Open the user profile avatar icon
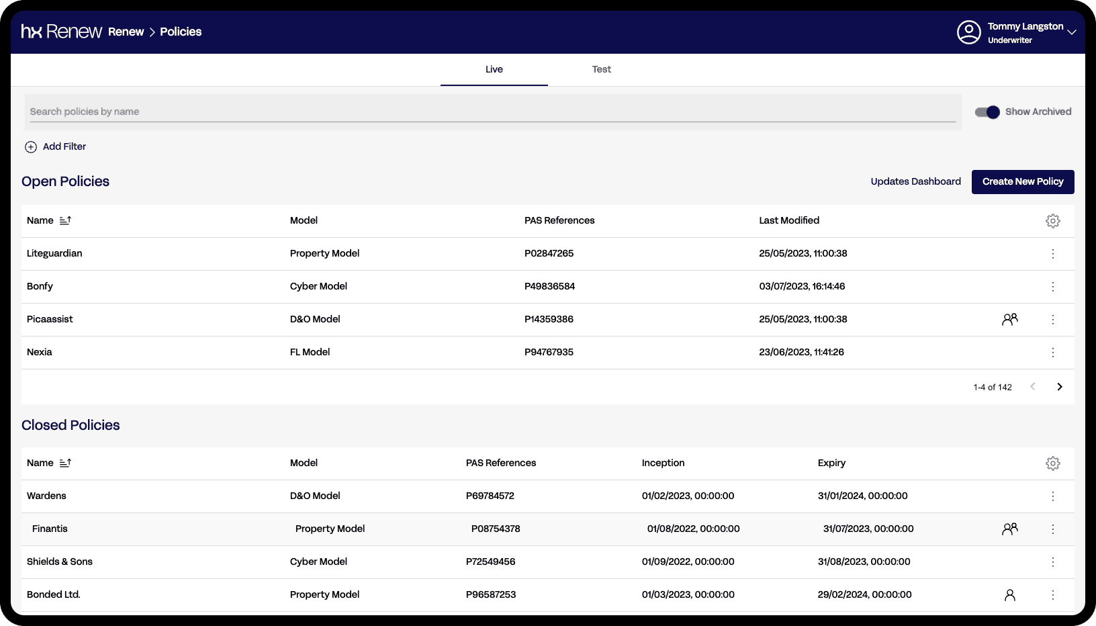1096x626 pixels. [x=968, y=32]
